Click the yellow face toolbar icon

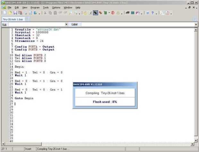coord(85,13)
